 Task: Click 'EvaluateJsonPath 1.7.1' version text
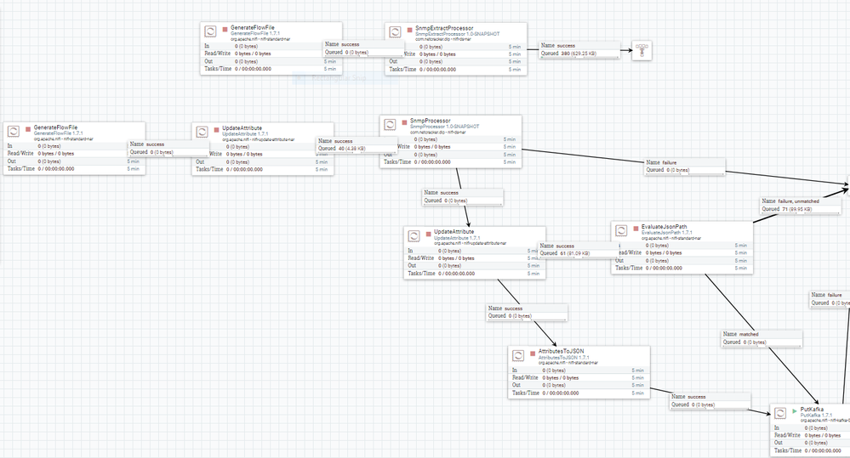click(x=667, y=233)
